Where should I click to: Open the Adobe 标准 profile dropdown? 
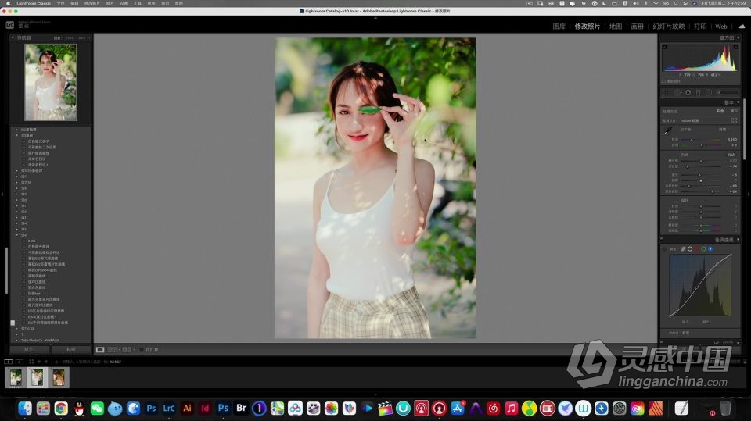[x=690, y=120]
